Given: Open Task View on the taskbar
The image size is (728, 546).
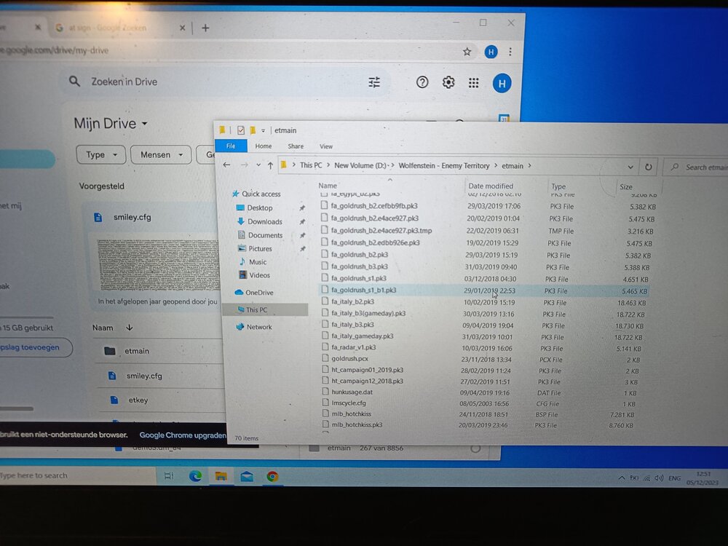Looking at the screenshot, I should (x=169, y=475).
